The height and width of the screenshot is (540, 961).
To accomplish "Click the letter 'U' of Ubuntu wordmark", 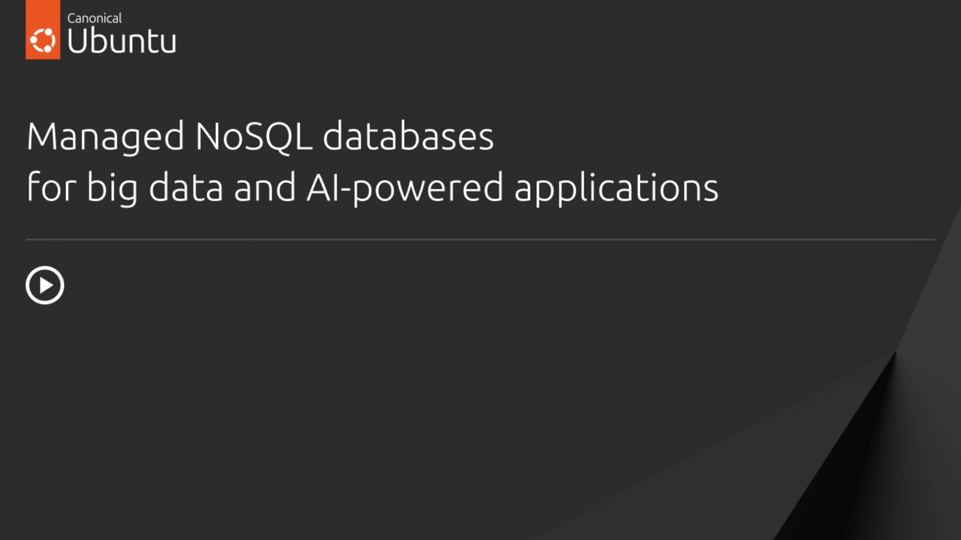I will [x=77, y=41].
